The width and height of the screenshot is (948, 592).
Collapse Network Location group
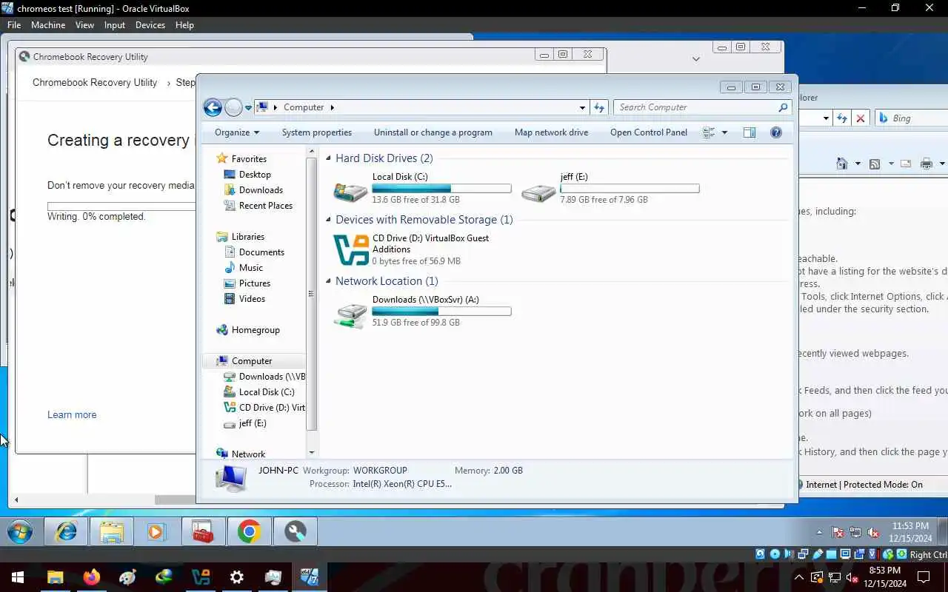point(328,281)
